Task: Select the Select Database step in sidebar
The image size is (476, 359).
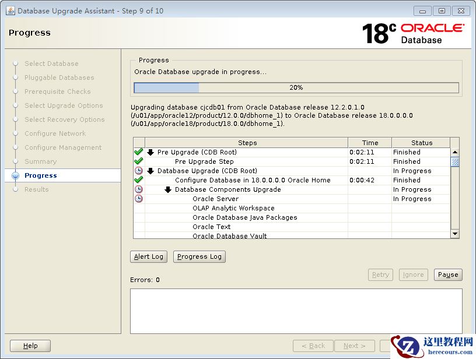Action: click(51, 64)
